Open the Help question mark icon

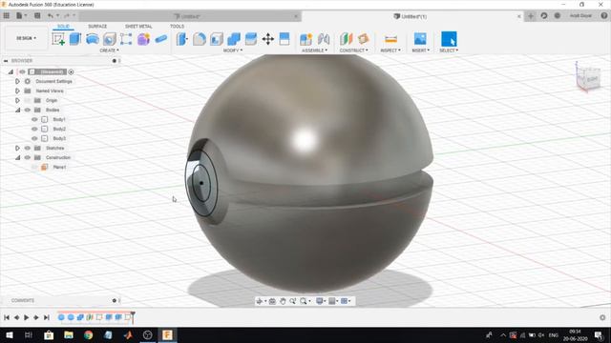click(603, 16)
